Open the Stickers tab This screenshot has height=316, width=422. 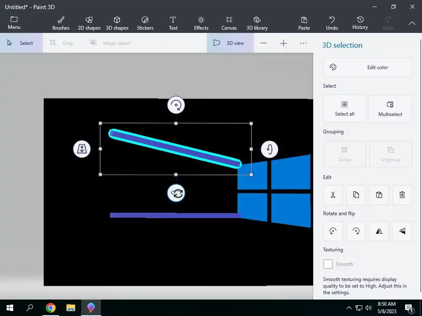pos(145,23)
